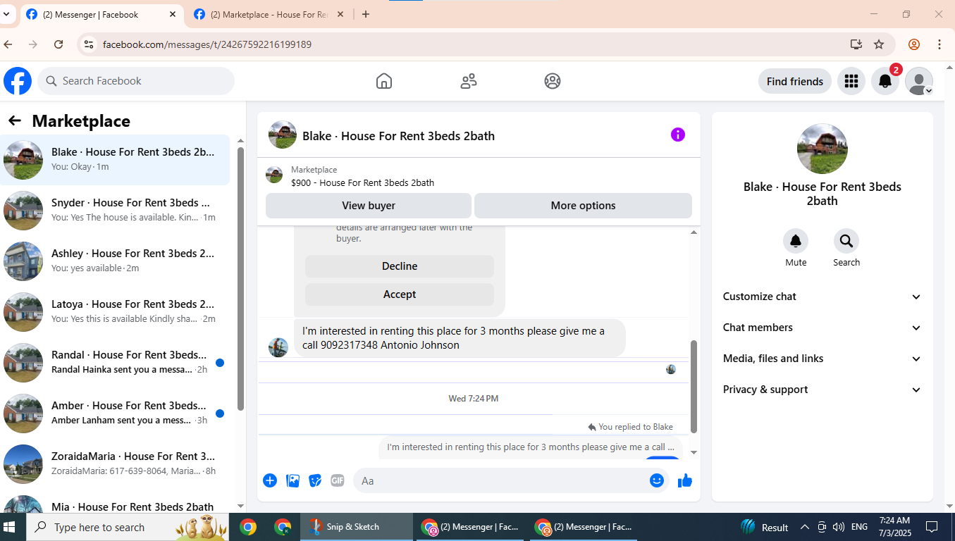The width and height of the screenshot is (955, 541).
Task: Expand the Customize chat section
Action: [822, 297]
